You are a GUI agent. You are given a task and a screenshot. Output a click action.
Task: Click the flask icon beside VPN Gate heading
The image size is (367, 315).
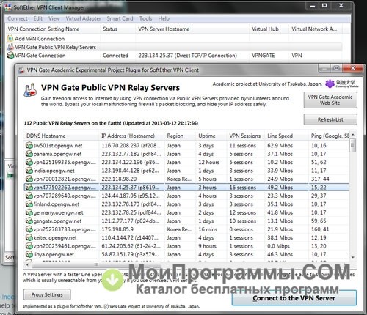pos(31,89)
